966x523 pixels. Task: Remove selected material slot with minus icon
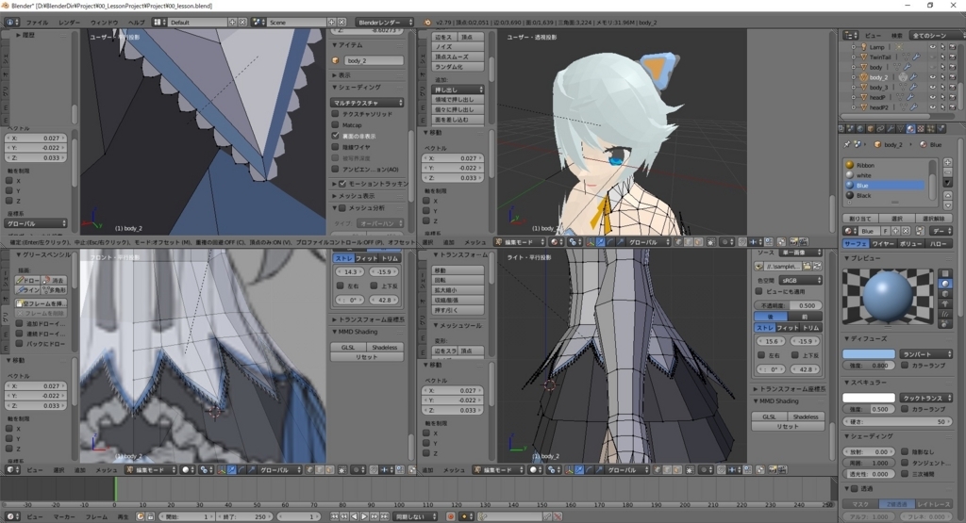point(947,172)
